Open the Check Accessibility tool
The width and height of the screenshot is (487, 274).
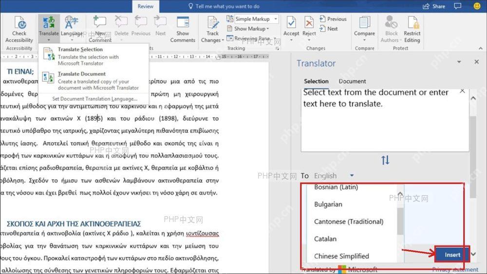(x=19, y=29)
